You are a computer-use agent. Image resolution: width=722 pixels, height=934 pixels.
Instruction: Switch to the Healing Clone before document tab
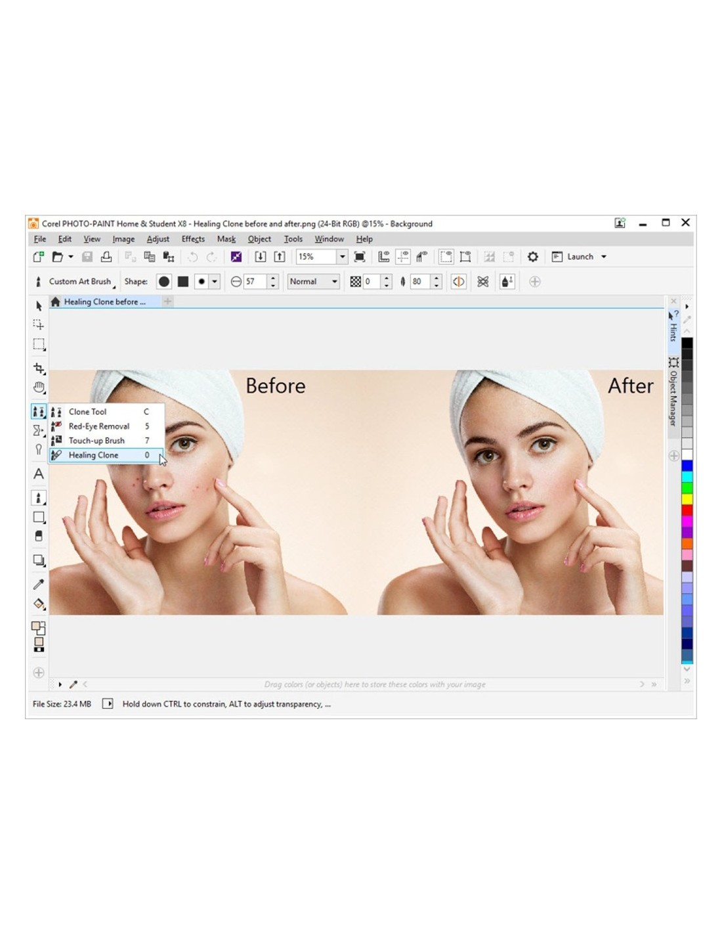pos(104,301)
